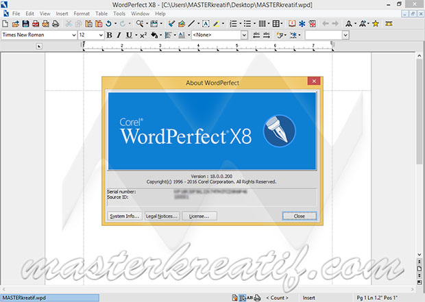Click the status bar printer icon
Screen dimensions: 425x302
coord(257,298)
